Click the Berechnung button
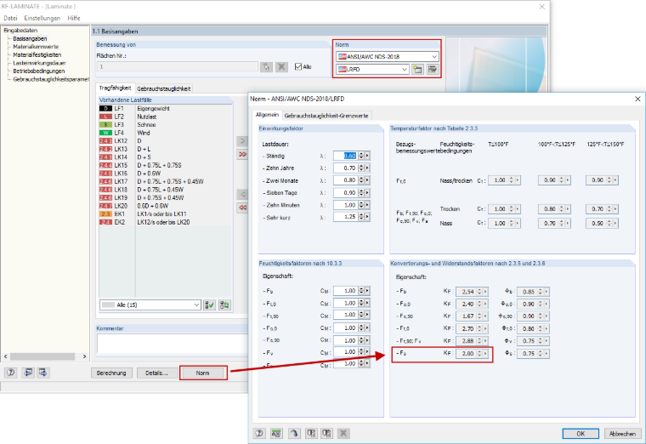This screenshot has width=646, height=444. point(111,373)
